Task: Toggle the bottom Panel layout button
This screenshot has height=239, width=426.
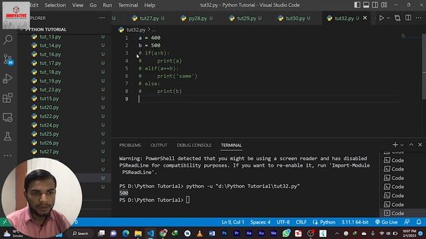Action: point(366,5)
